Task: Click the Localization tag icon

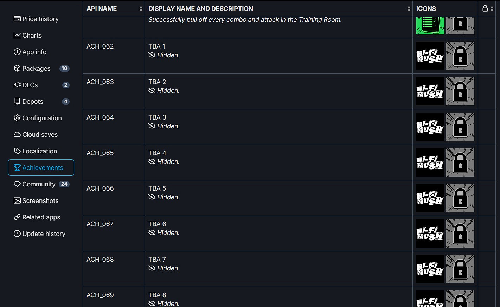Action: point(17,151)
